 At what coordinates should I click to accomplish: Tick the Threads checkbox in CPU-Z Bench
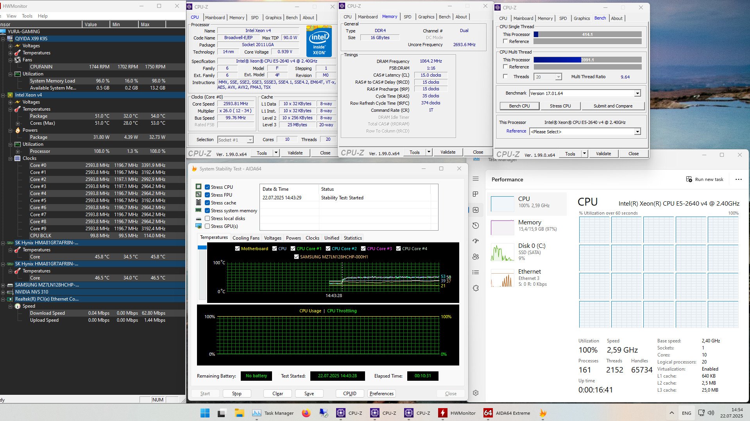click(505, 77)
